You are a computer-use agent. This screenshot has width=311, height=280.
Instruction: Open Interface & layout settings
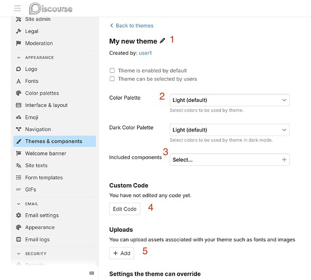46,105
